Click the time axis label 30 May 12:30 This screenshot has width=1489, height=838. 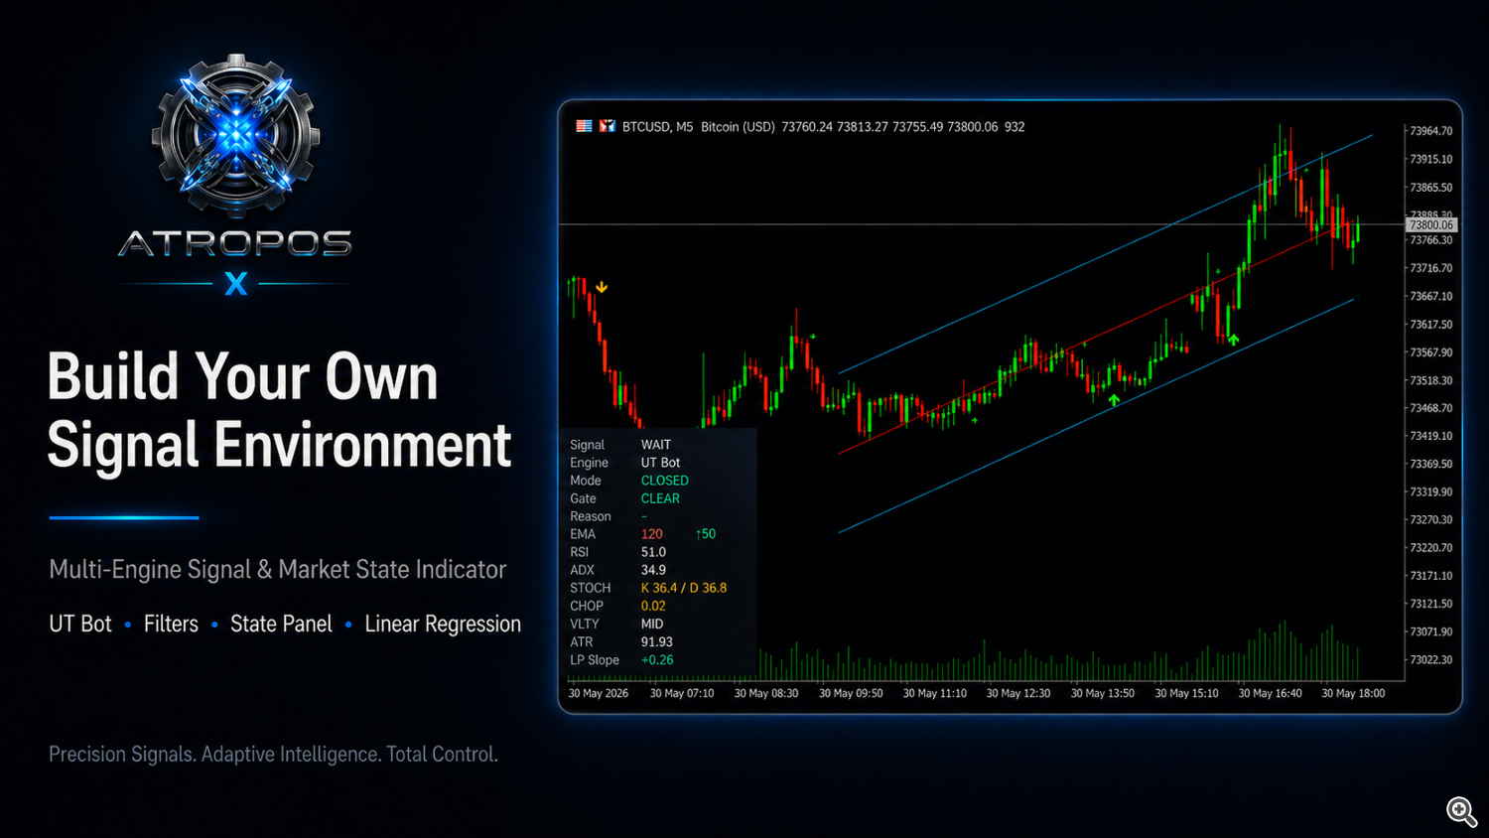pos(1018,693)
